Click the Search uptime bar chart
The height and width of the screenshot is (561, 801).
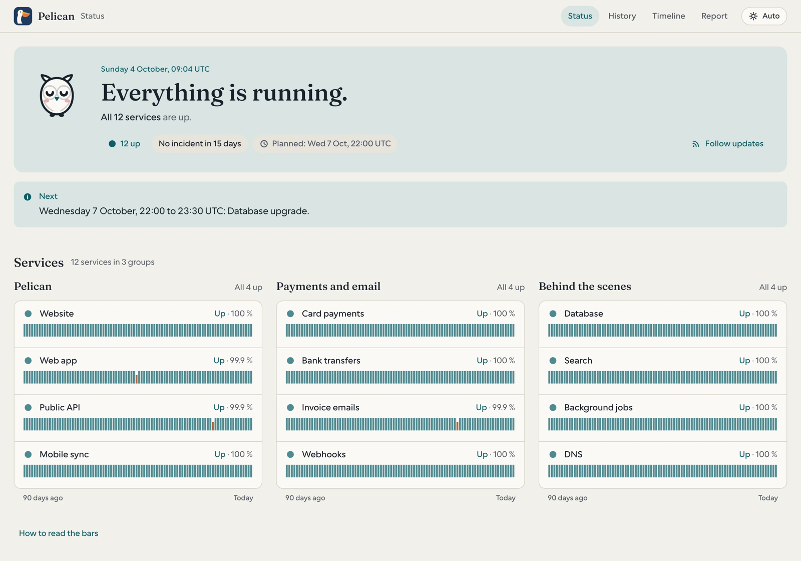(662, 378)
